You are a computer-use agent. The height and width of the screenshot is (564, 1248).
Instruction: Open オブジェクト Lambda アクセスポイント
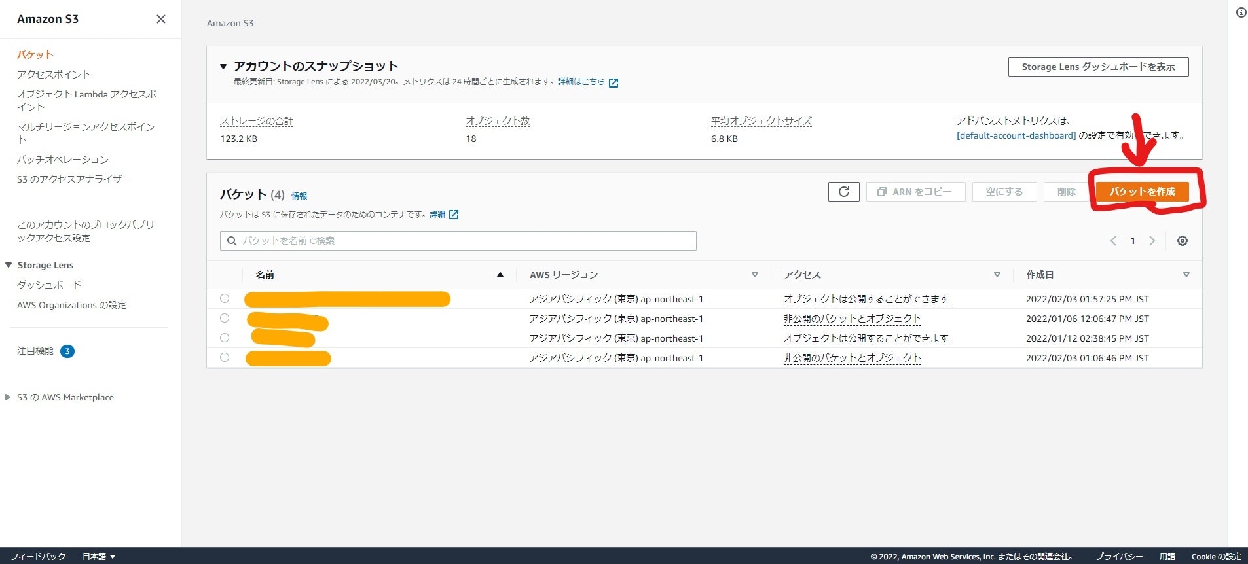tap(86, 101)
